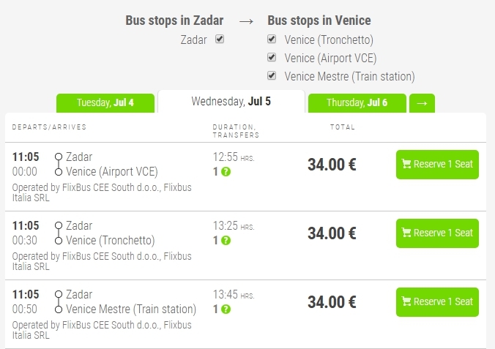
Task: Uncheck the Zadar bus stop checkbox
Action: click(220, 39)
